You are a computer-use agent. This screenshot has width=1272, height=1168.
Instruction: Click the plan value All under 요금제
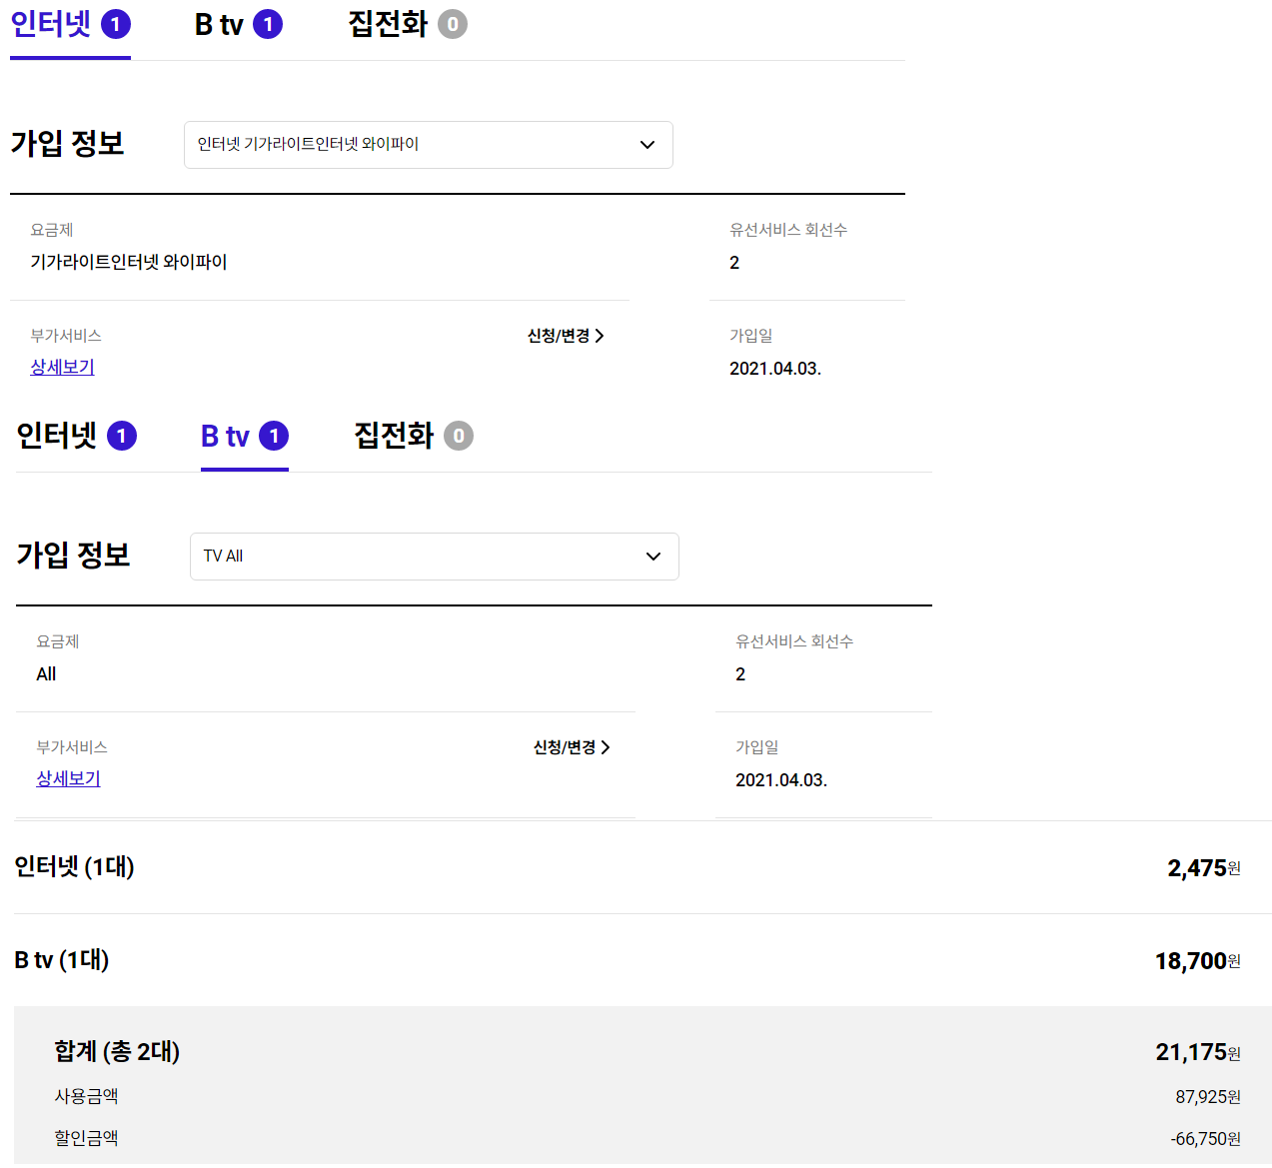(46, 674)
